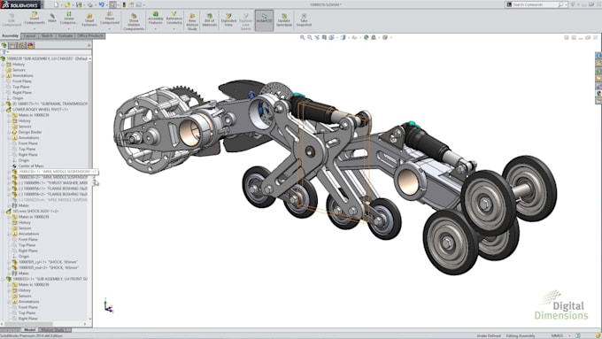Image resolution: width=602 pixels, height=339 pixels.
Task: Open the Linear Component Pattern dropdown arrow
Action: point(69,29)
